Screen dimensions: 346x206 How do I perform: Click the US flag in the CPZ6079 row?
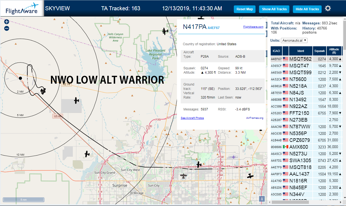point(286,140)
